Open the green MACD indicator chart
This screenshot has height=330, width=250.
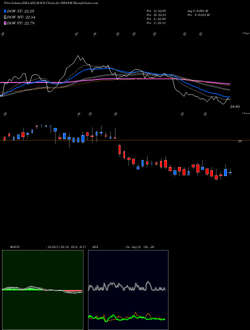pyautogui.click(x=42, y=290)
